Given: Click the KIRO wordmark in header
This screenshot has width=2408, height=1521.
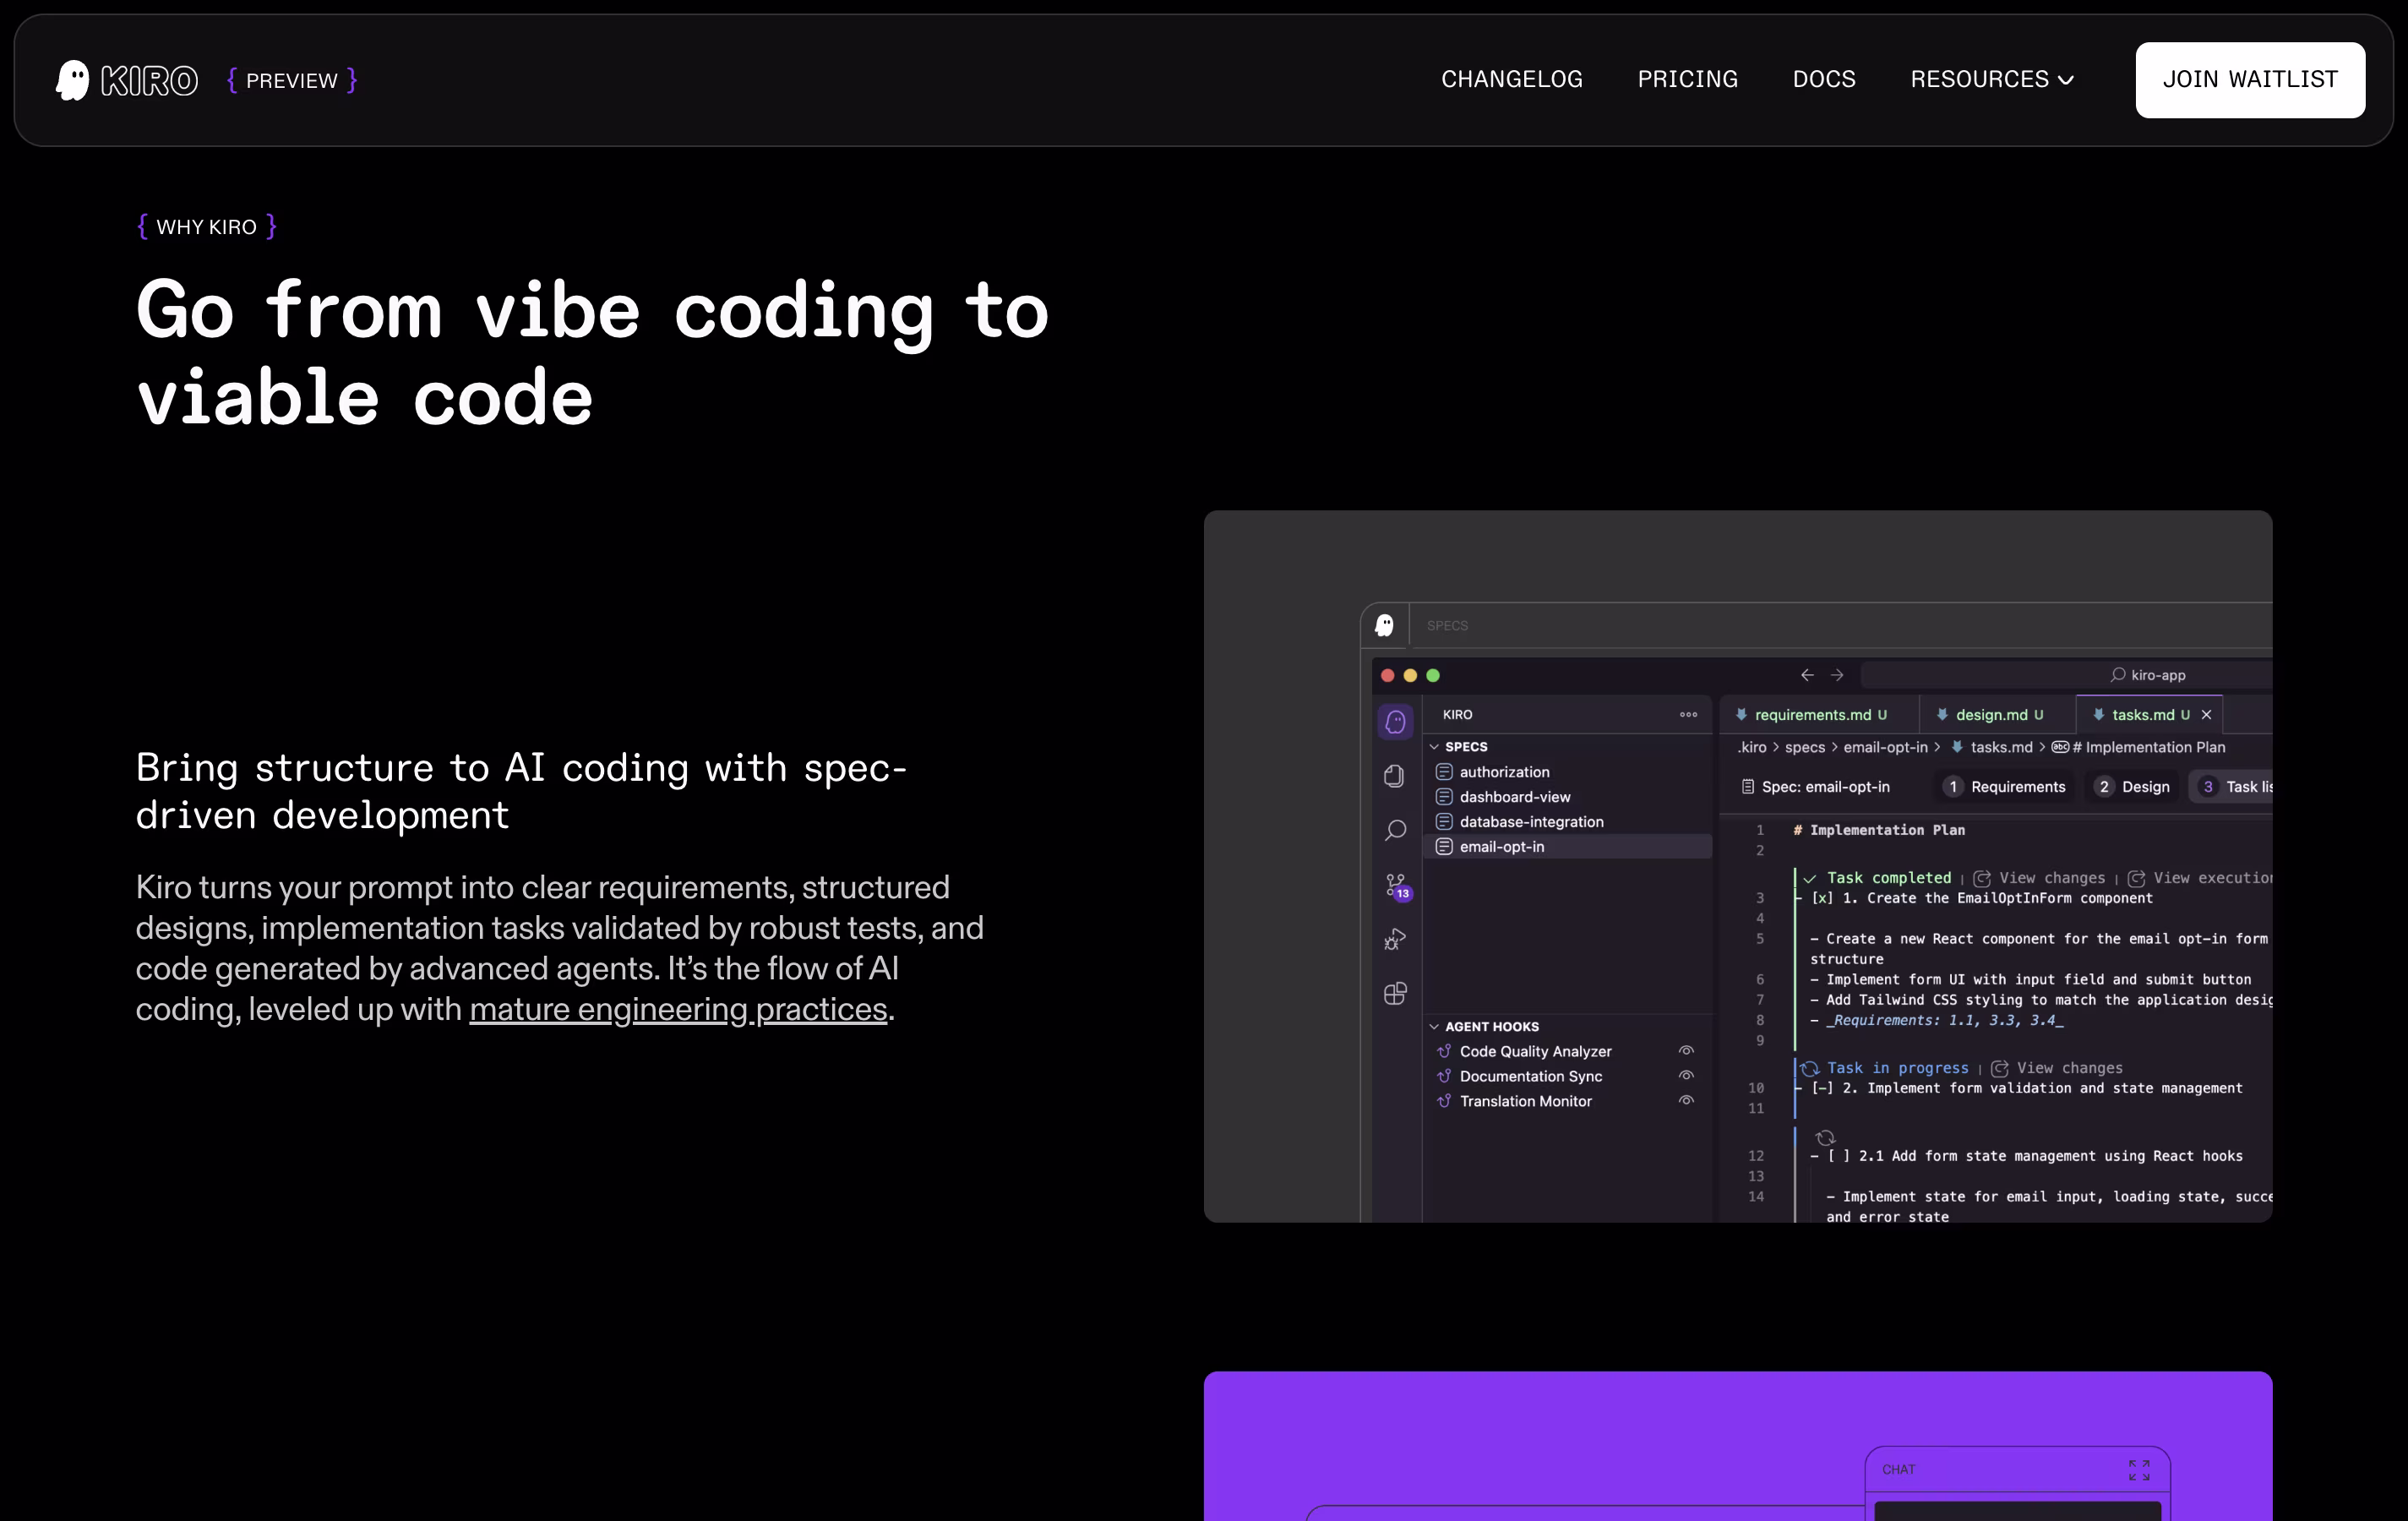Looking at the screenshot, I should pos(149,80).
